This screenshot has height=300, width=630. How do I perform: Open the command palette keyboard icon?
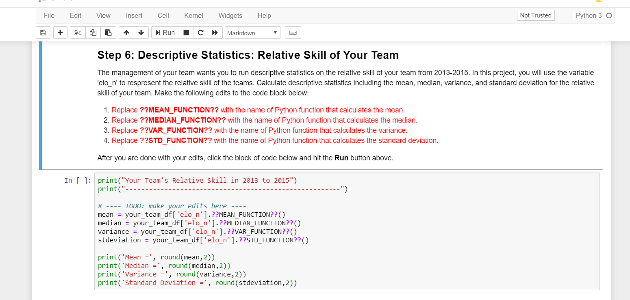pyautogui.click(x=293, y=32)
